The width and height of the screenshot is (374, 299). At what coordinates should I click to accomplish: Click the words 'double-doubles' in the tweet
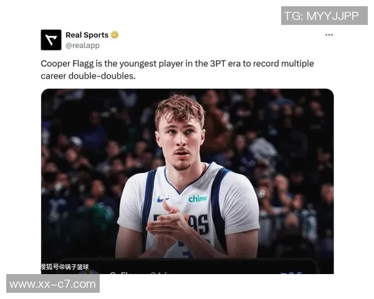point(102,76)
